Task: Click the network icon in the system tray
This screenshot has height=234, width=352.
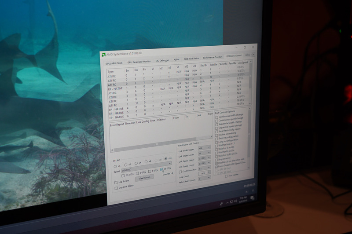Action: coord(231,202)
